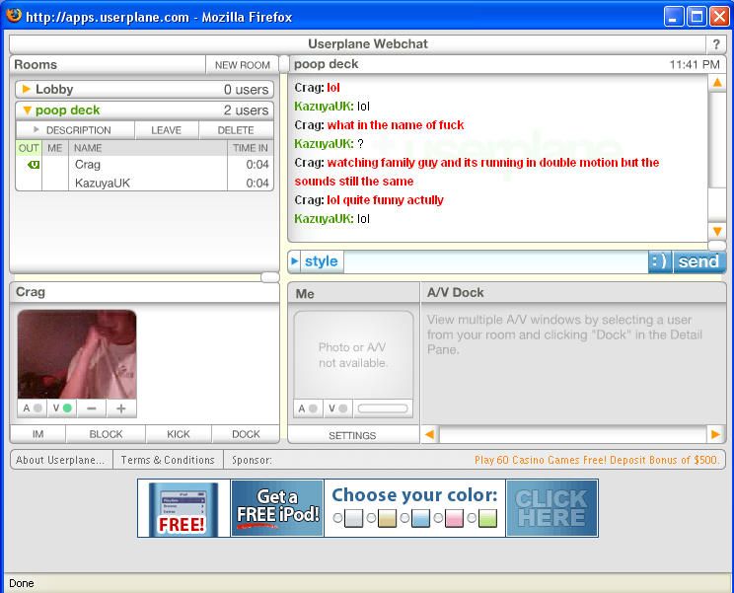Select the pink iPod color radio button
The height and width of the screenshot is (593, 734).
(438, 518)
